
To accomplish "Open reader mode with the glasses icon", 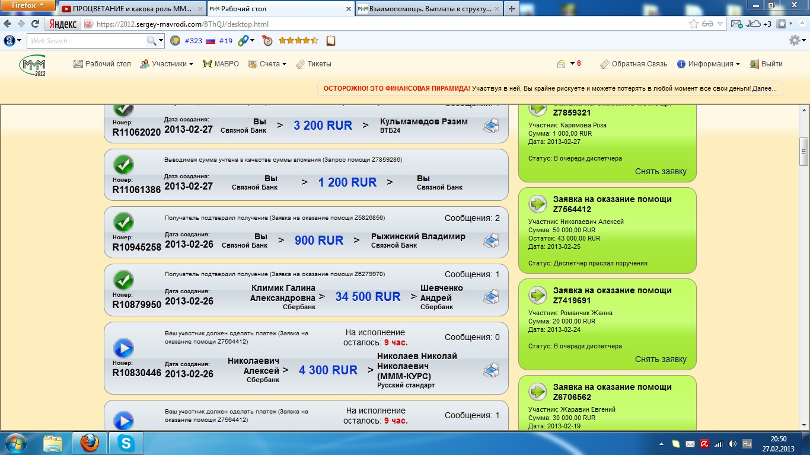I will (707, 24).
